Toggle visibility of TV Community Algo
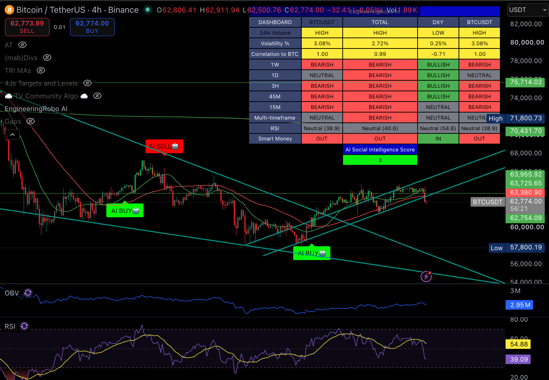The image size is (549, 380). [x=97, y=96]
